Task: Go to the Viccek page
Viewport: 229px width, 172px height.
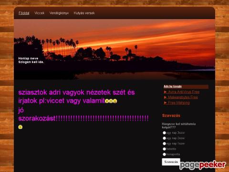Action: click(x=40, y=13)
